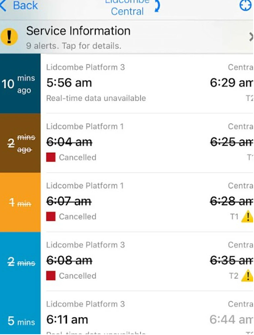Viewport: 254px width, 335px height.
Task: Tap the Service Information heading
Action: 78,31
